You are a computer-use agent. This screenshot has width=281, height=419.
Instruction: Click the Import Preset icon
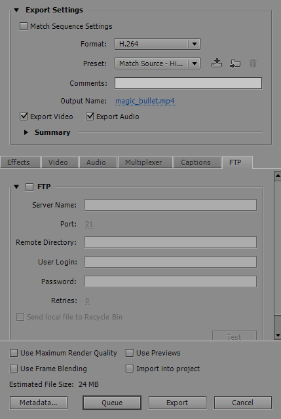pos(235,64)
